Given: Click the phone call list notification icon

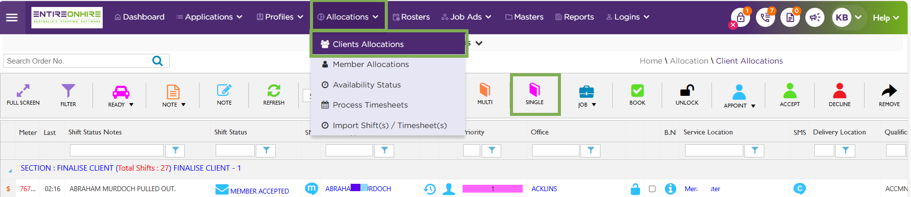Looking at the screenshot, I should (x=765, y=18).
